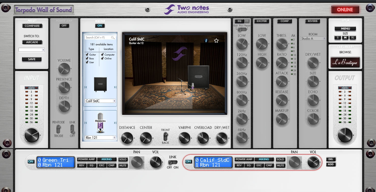Viewport: 376px width, 192px height.
Task: Toggle the Online location checkbox
Action: pos(102,58)
